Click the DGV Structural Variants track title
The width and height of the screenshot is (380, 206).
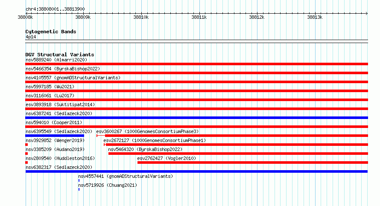point(60,55)
